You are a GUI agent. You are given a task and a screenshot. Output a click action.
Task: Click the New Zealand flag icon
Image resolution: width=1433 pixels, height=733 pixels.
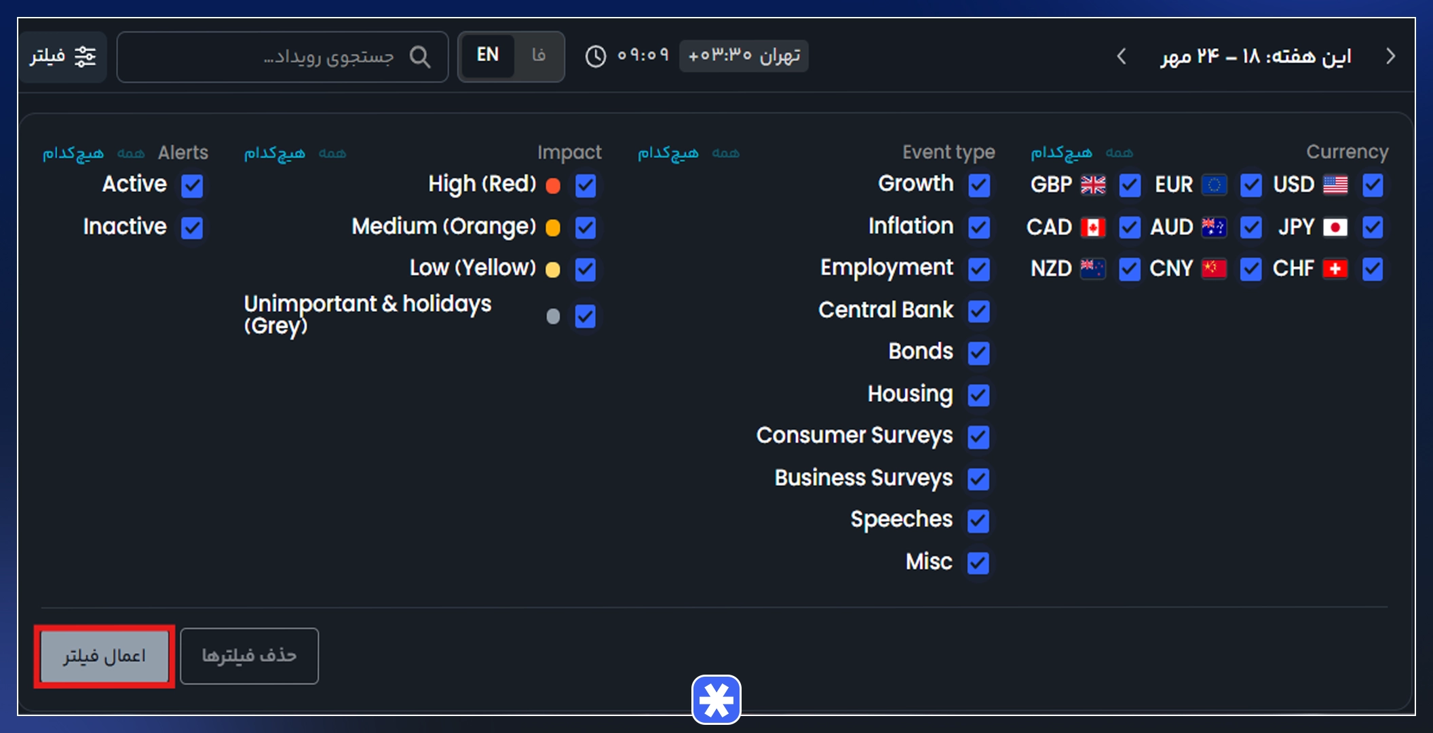pyautogui.click(x=1093, y=269)
